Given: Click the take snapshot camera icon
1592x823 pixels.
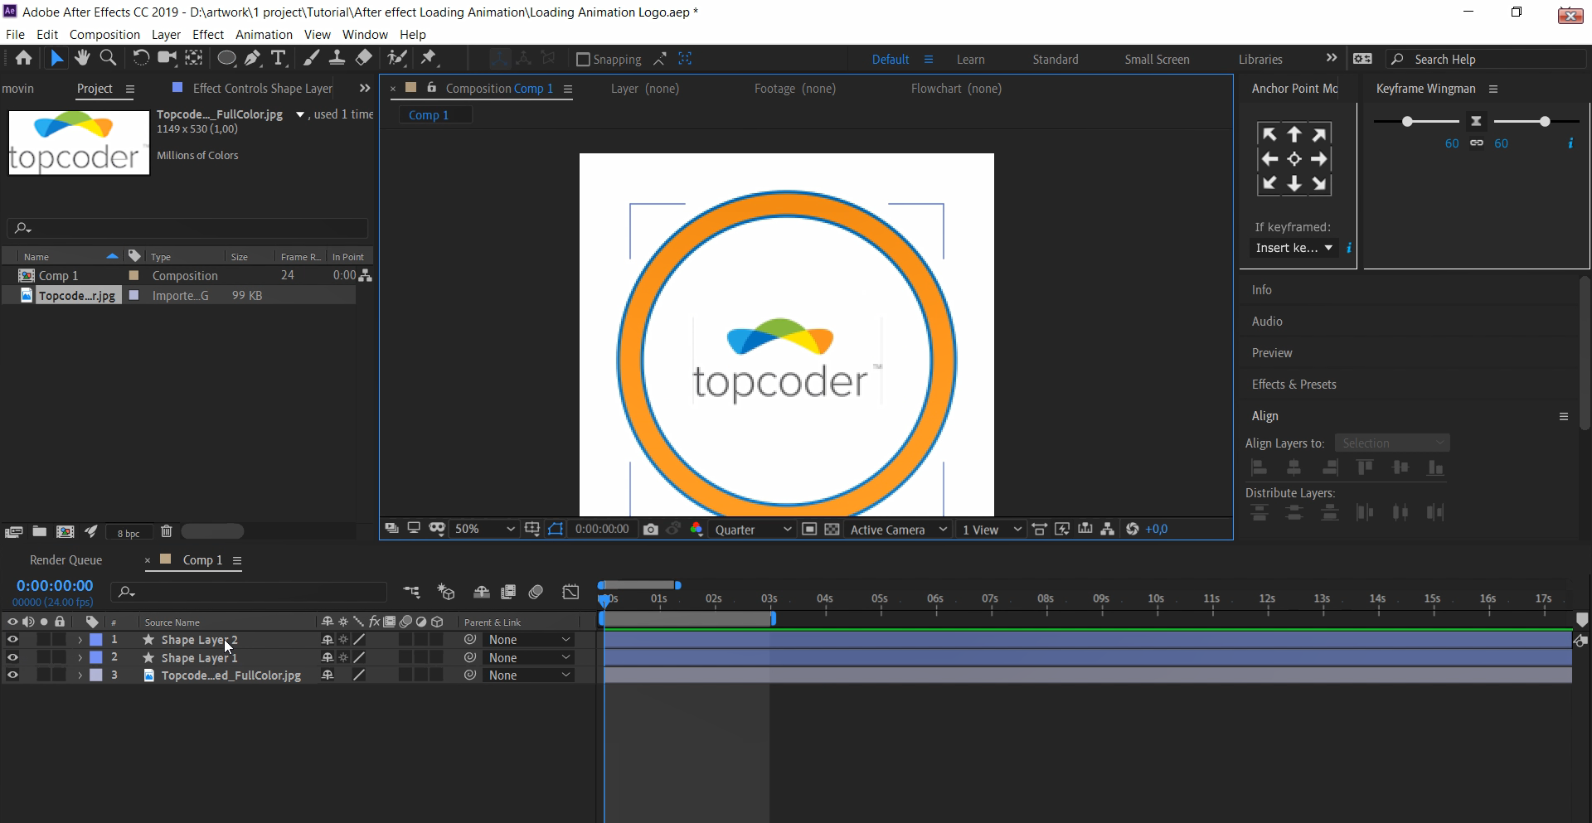Looking at the screenshot, I should (x=651, y=529).
